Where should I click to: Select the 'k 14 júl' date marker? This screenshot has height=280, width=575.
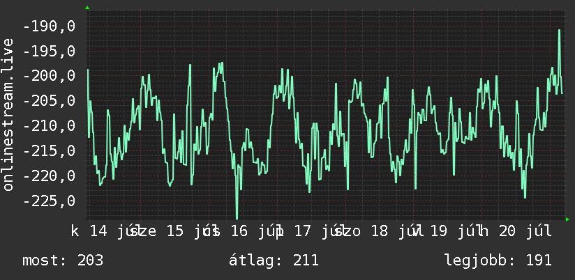coord(104,231)
